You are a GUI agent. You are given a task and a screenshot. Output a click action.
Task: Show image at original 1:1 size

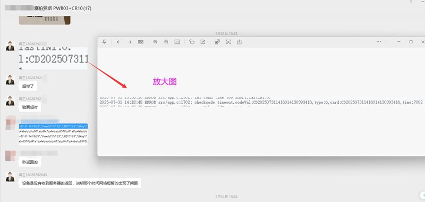click(177, 42)
